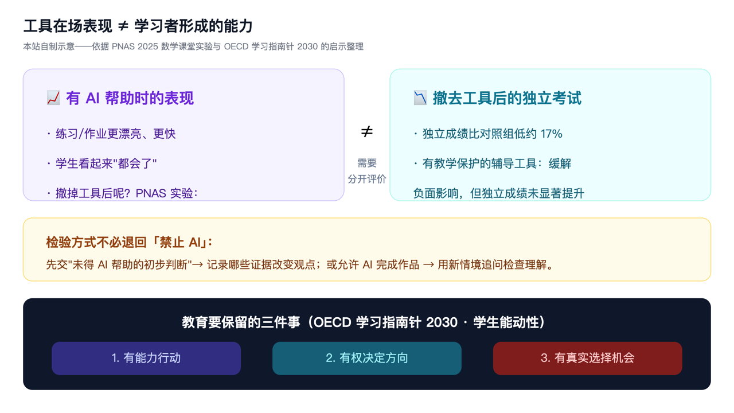Click the rising chart icon beside 有 AI 帮助时的表现
This screenshot has height=413, width=734.
[x=53, y=98]
